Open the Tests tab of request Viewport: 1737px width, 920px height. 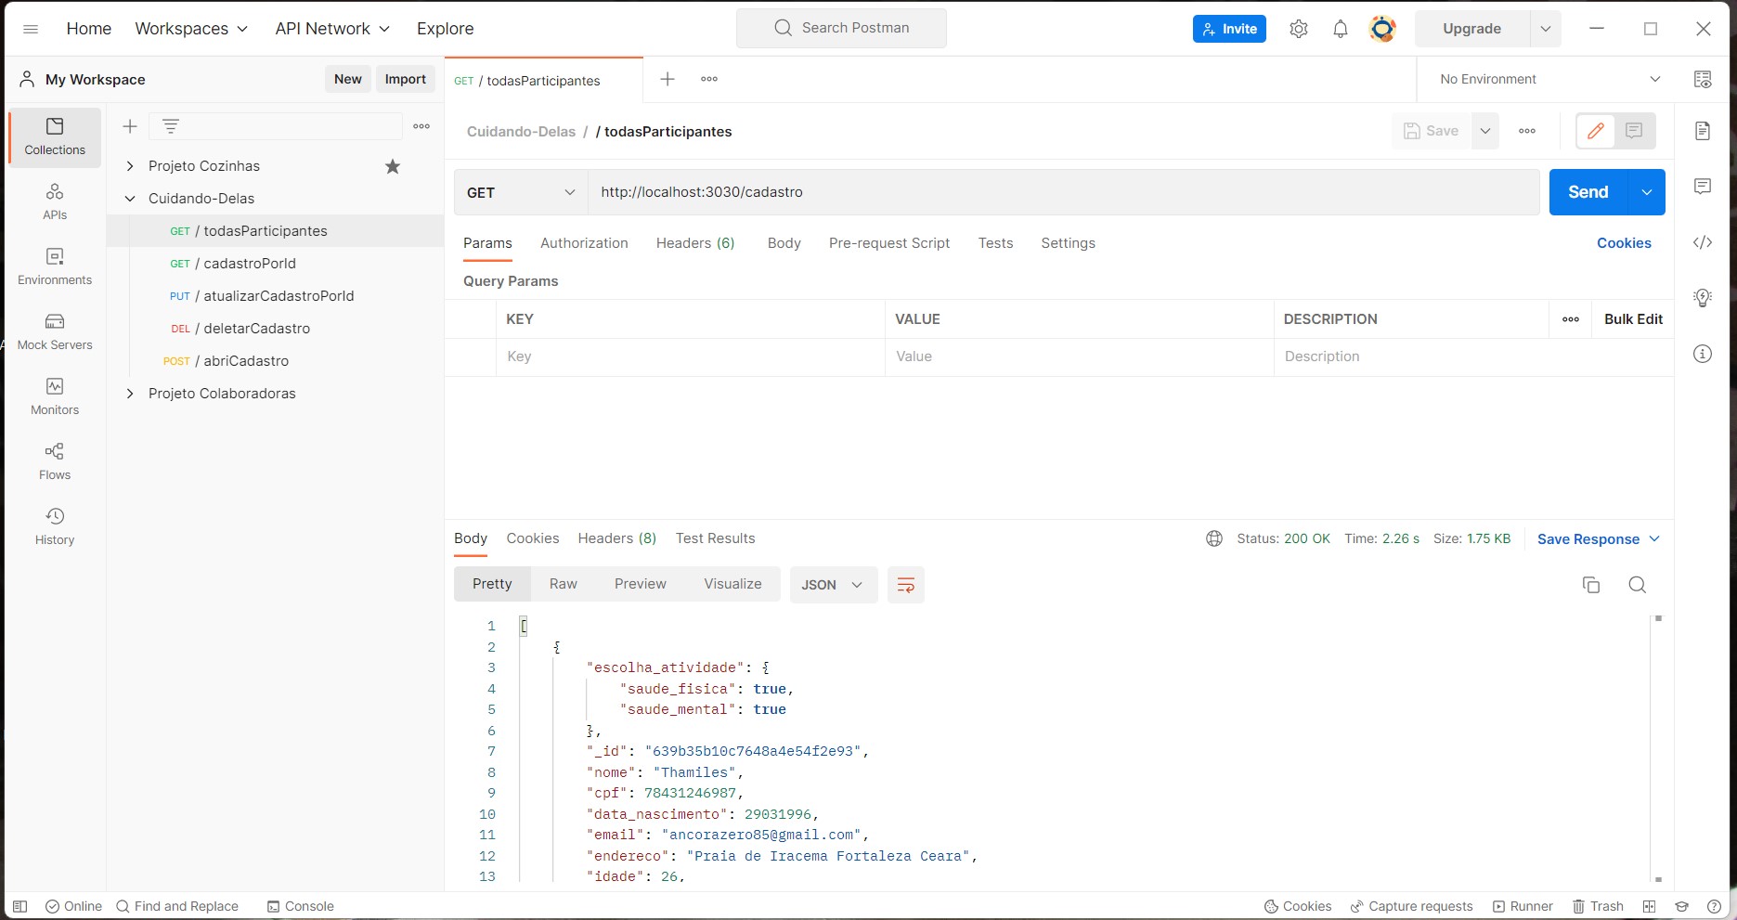pos(995,242)
